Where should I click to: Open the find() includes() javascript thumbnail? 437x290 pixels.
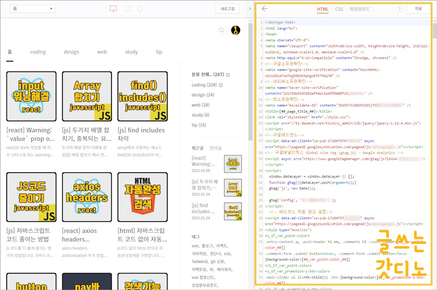tap(143, 96)
